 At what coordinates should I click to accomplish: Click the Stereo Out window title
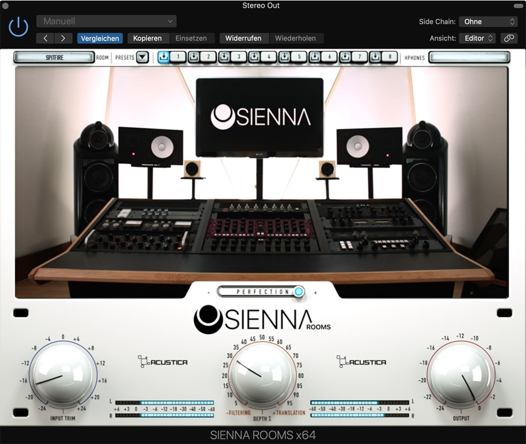point(261,5)
